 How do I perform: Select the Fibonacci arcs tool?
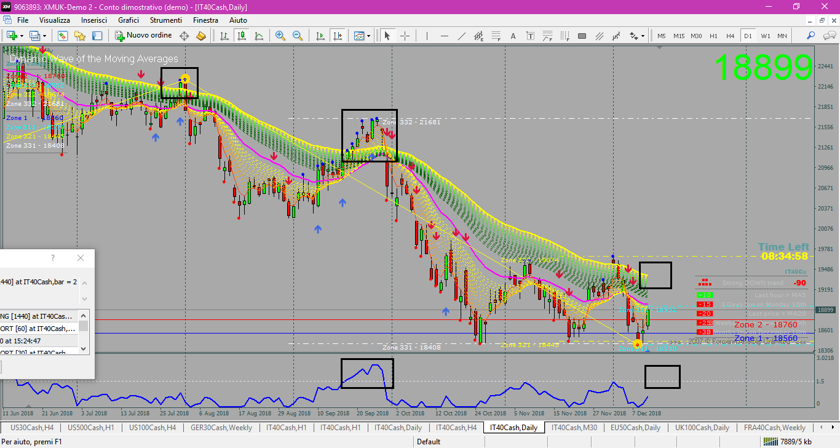coord(547,36)
